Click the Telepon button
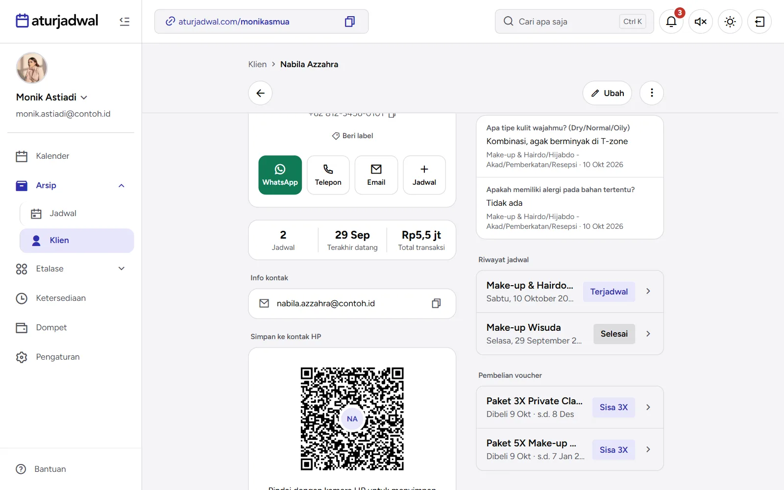This screenshot has width=784, height=490. click(x=328, y=175)
